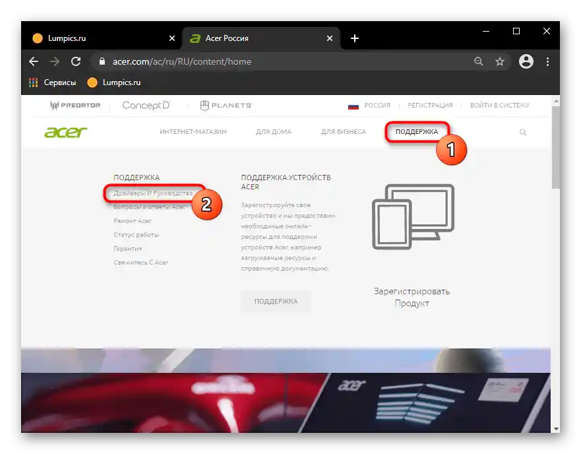Click the devices monitor and tablet icon
This screenshot has width=581, height=454.
413,216
